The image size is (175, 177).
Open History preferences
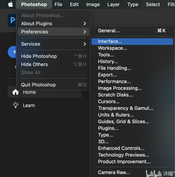(132, 61)
